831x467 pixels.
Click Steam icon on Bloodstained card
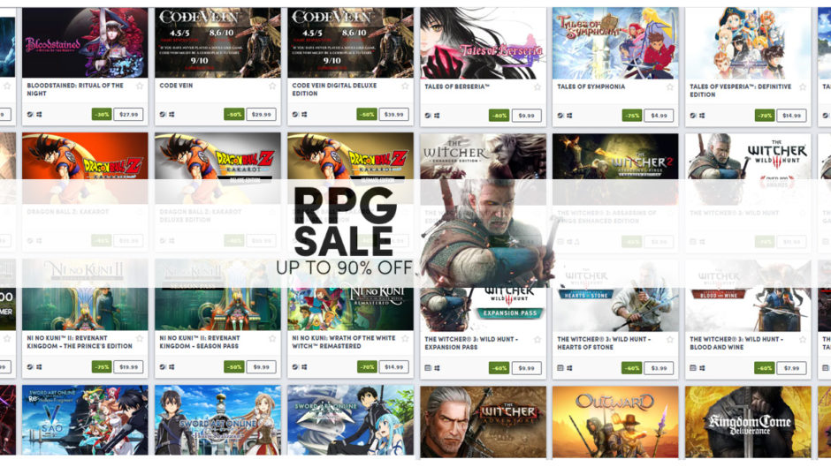tap(30, 115)
